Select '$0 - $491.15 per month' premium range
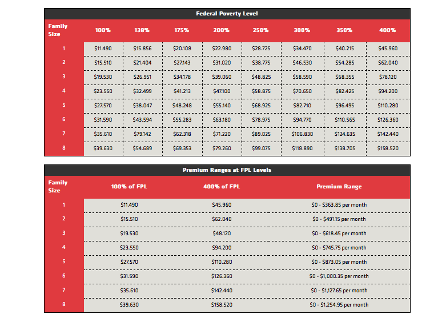This screenshot has width=446, height=318. coord(339,219)
